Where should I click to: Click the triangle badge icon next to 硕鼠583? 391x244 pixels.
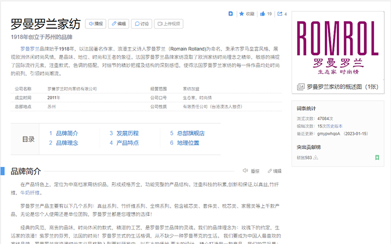tap(316, 158)
